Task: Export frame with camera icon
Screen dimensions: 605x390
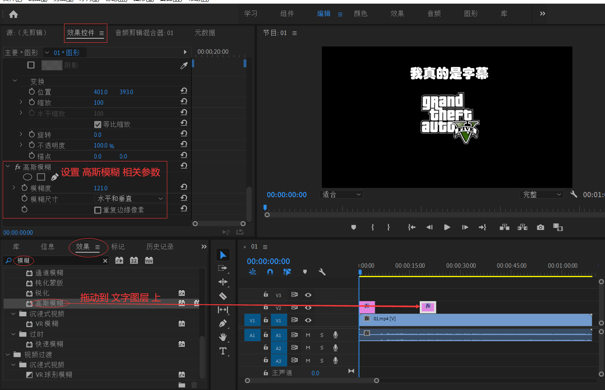Action: coord(541,227)
